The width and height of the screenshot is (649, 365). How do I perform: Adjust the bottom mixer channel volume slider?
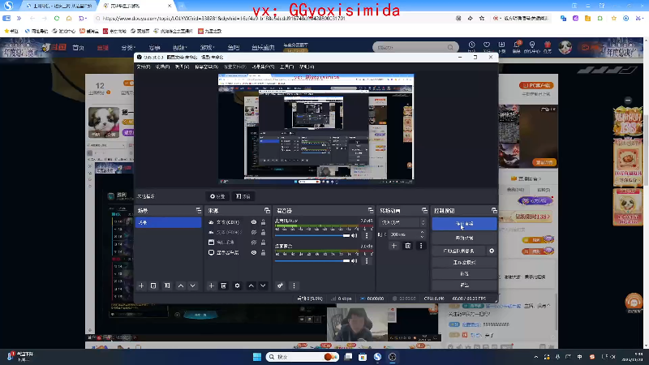[312, 260]
